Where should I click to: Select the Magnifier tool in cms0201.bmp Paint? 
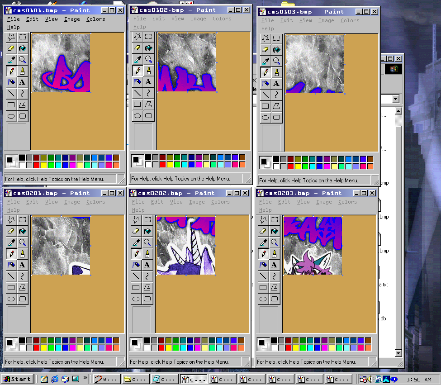23,242
